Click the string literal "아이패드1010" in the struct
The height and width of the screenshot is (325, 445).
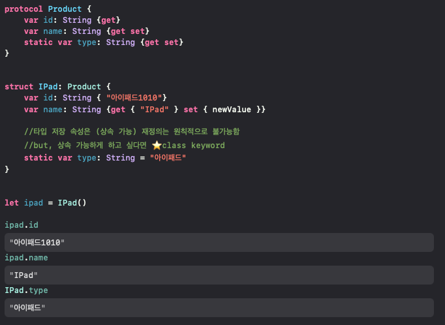pos(134,98)
